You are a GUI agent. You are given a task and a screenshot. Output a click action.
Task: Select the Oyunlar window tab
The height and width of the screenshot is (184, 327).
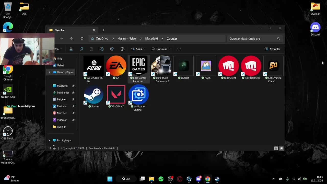tap(72, 30)
